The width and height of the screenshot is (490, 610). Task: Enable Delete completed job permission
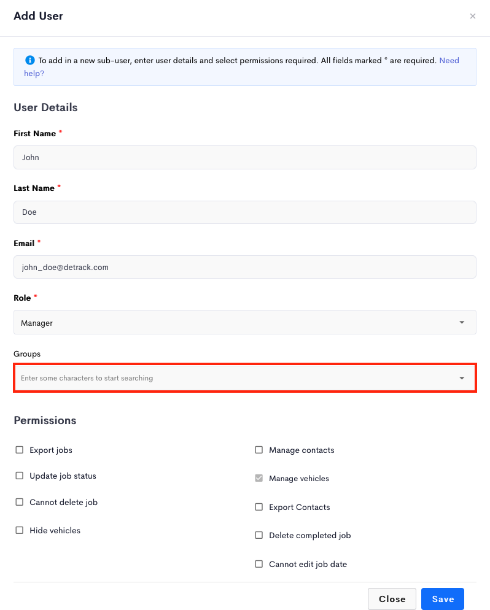point(259,535)
